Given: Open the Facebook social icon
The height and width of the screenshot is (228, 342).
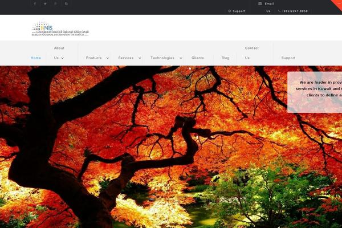Looking at the screenshot, I should [x=35, y=3].
